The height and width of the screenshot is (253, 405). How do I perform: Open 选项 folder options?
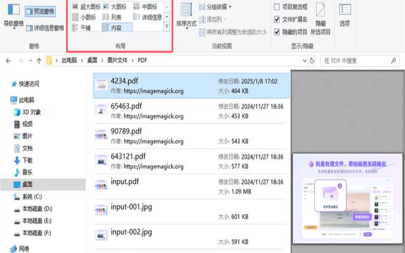click(345, 15)
